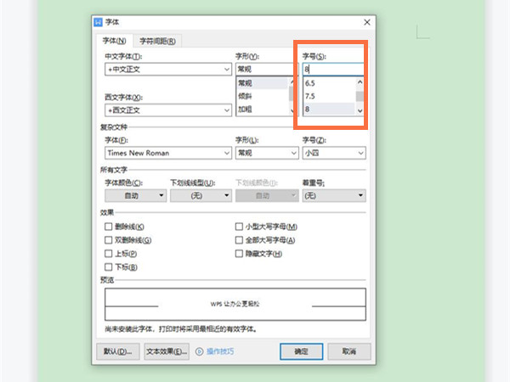Click the 操作技巧 play icon

[200, 351]
